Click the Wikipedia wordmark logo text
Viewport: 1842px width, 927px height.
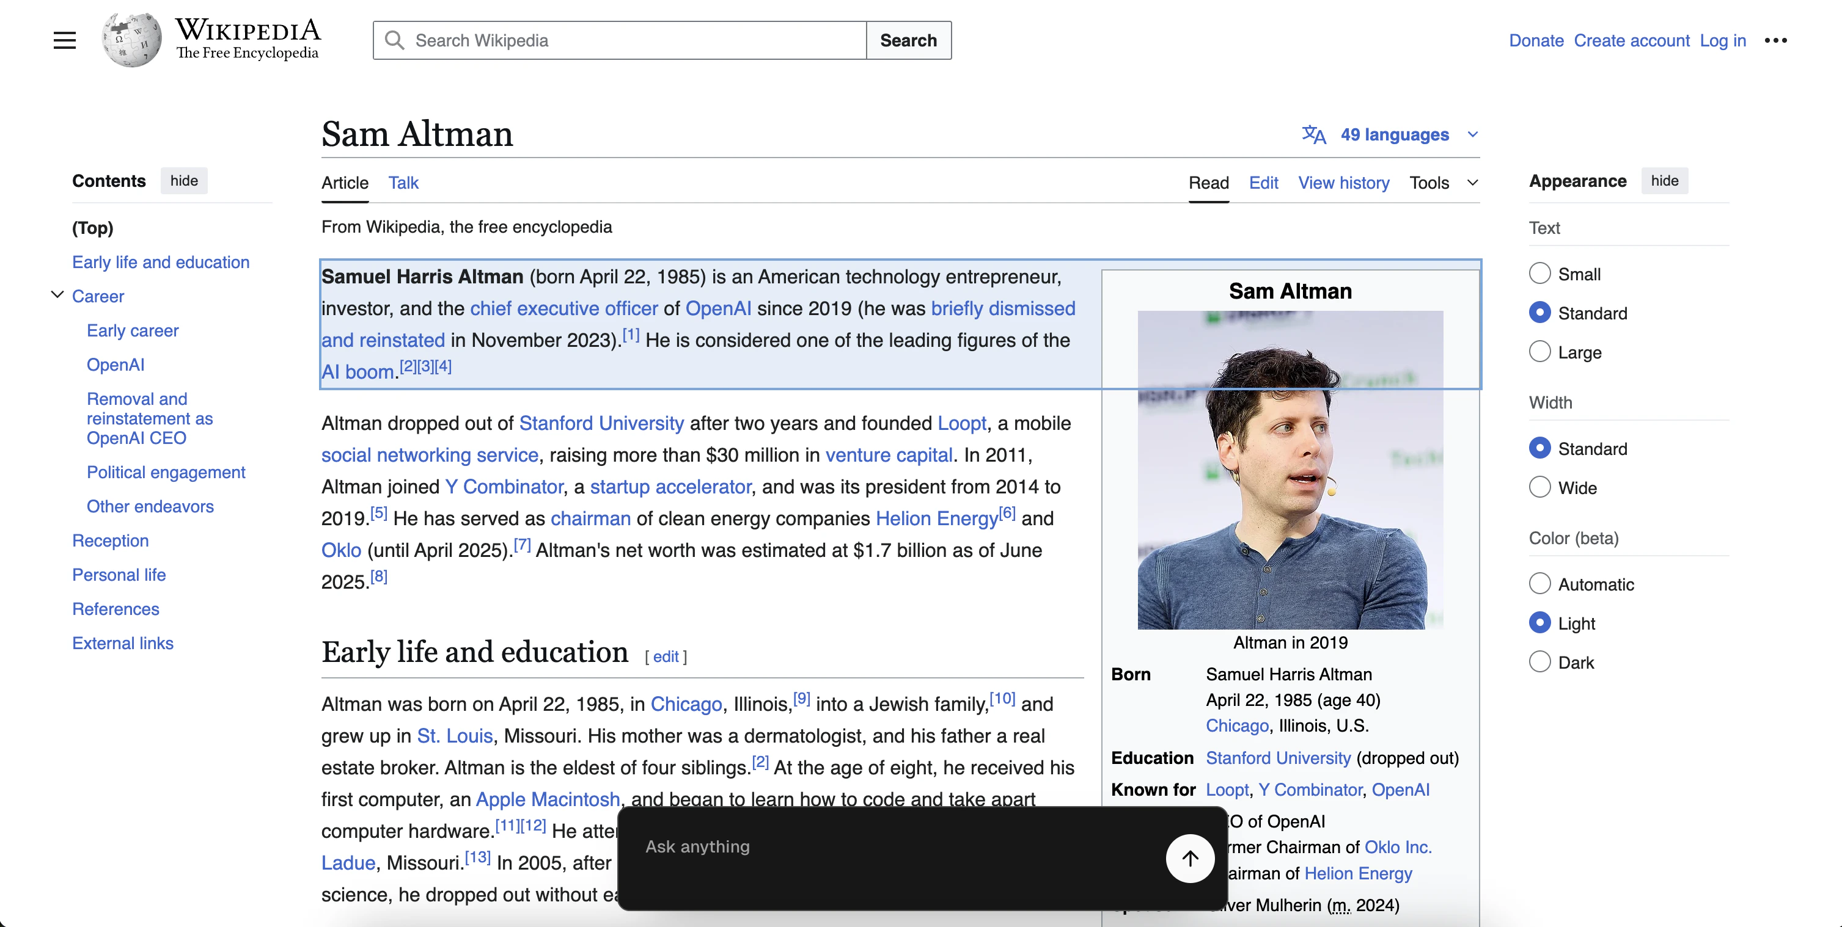(248, 38)
